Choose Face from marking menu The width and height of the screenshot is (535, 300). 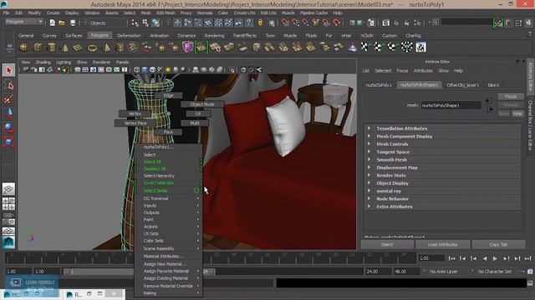point(168,132)
